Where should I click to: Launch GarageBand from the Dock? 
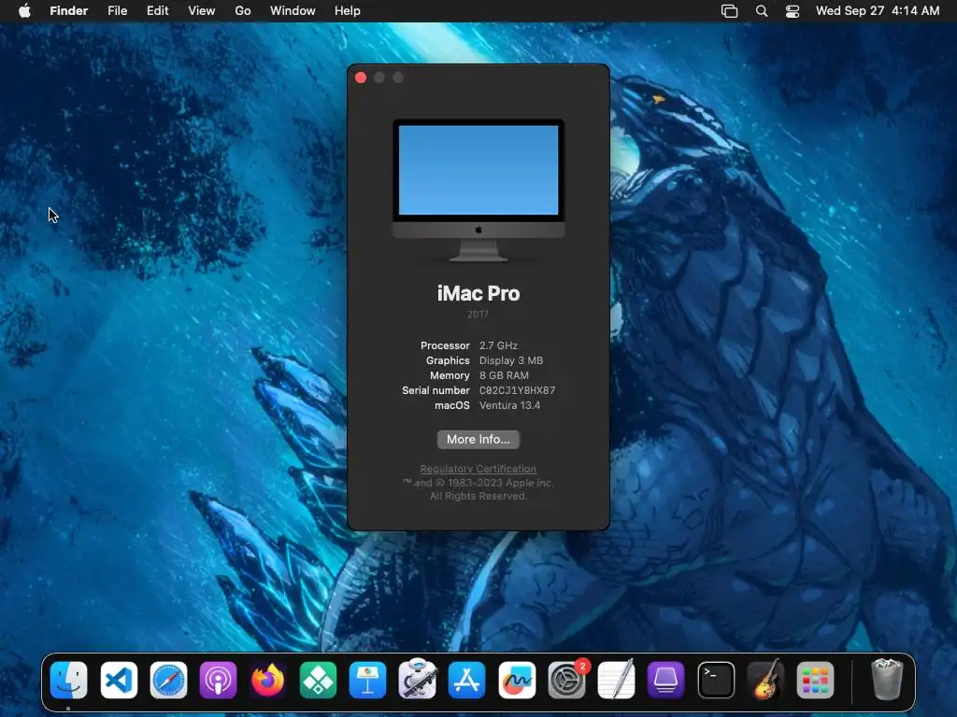(766, 680)
